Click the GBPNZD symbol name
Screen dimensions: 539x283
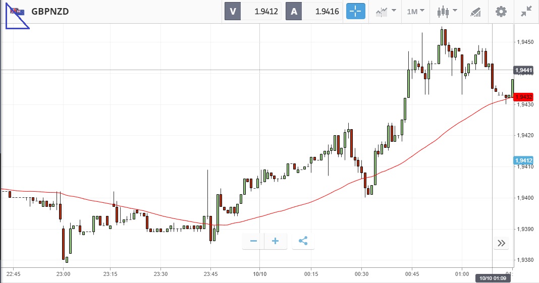pyautogui.click(x=50, y=11)
